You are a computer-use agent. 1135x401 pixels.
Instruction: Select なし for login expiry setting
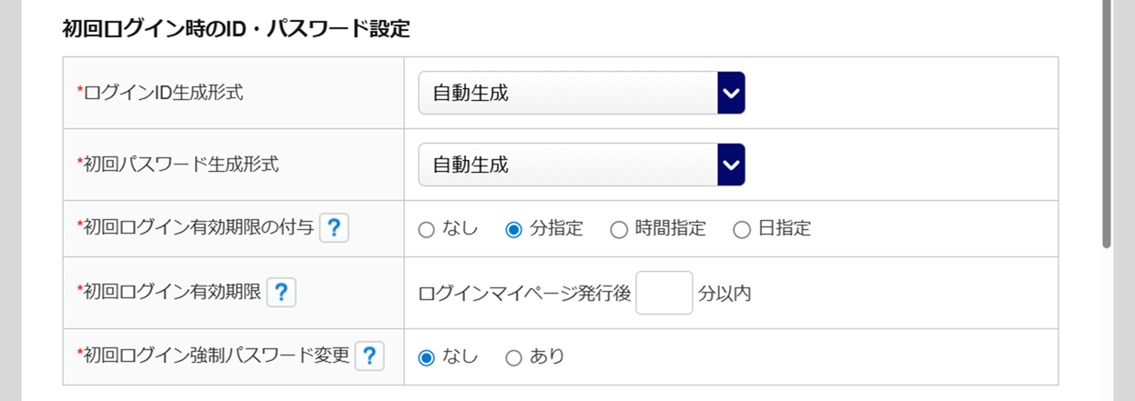[x=426, y=230]
